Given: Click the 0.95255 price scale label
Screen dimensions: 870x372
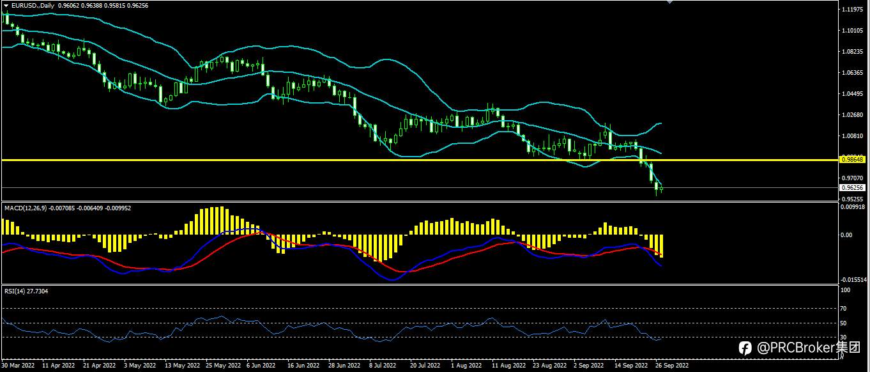Looking at the screenshot, I should point(853,199).
